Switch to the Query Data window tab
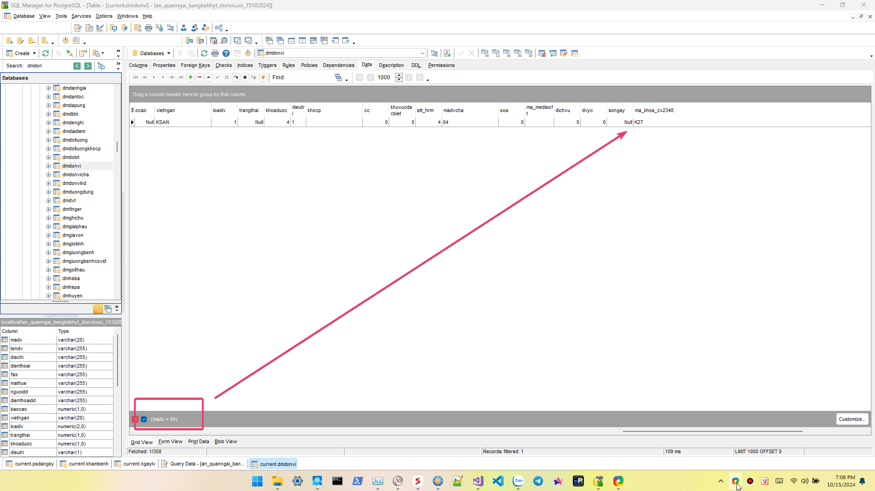This screenshot has height=491, width=875. coord(203,464)
